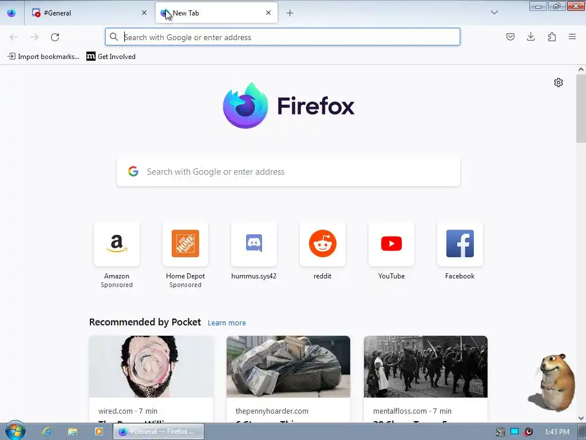
Task: Click the Firefox taskbar button
Action: [159, 431]
